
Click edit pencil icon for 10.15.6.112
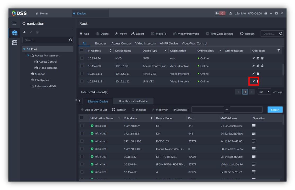[253, 81]
